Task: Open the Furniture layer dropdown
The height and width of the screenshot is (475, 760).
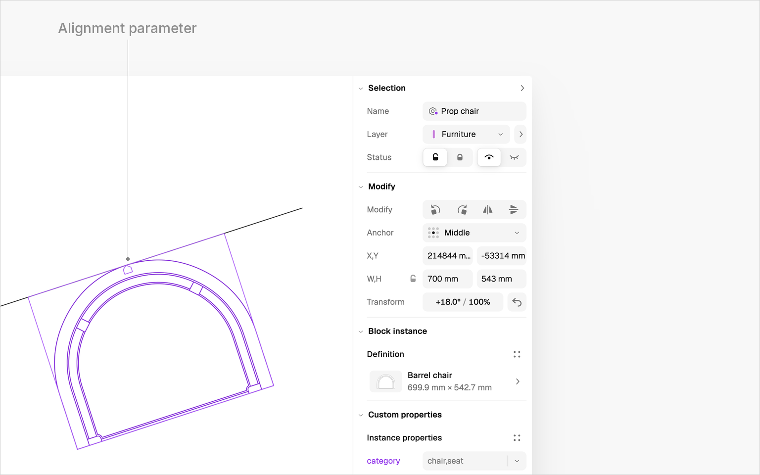Action: 466,134
